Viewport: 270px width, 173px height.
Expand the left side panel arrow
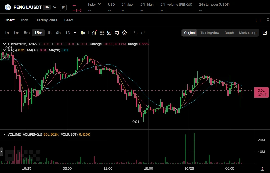[x=1, y=152]
